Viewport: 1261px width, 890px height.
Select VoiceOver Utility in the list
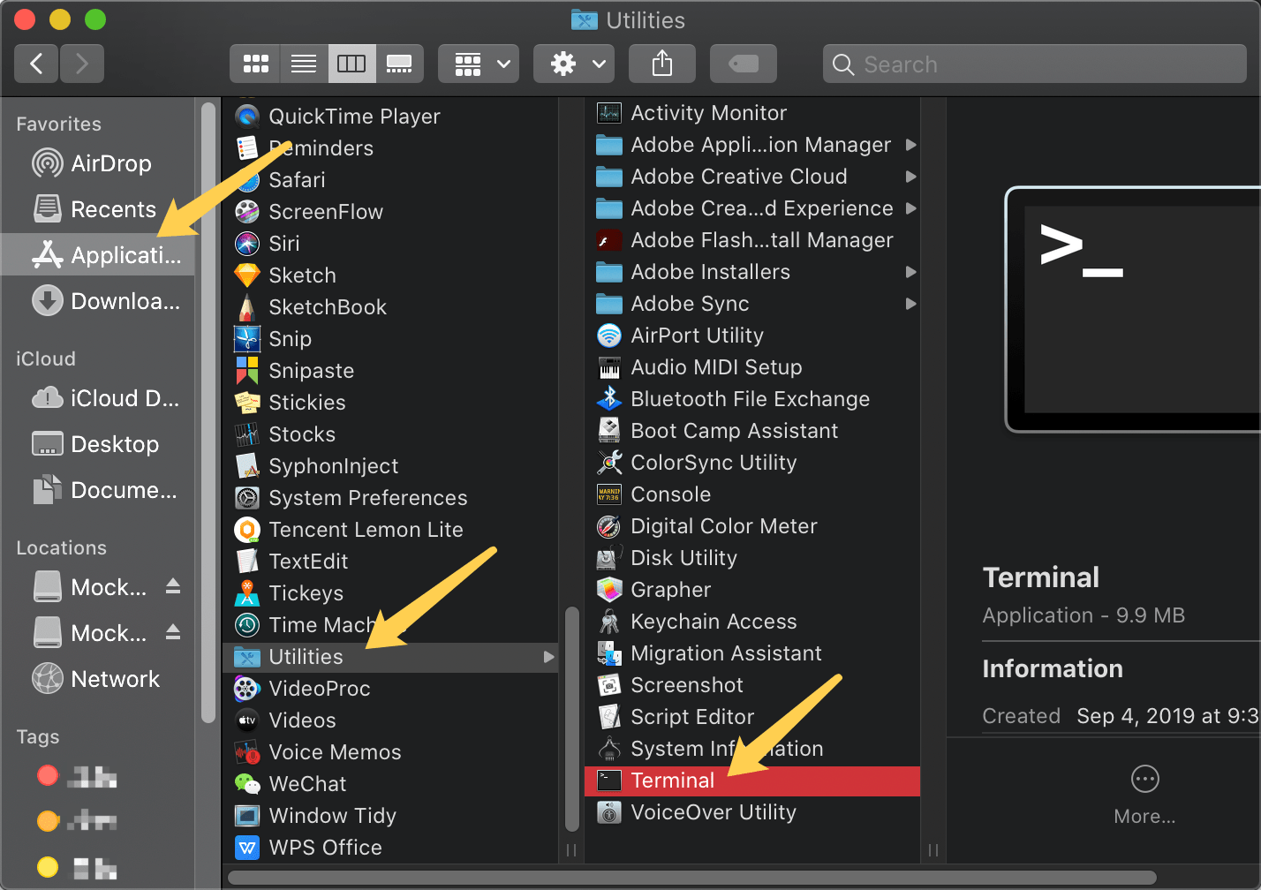tap(752, 812)
